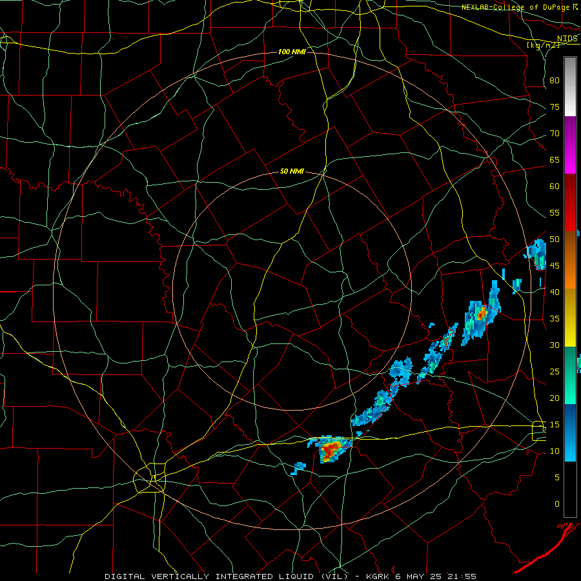Viewport: 581px width, 581px height.
Task: Click the value 55 on the legend
Action: (555, 212)
